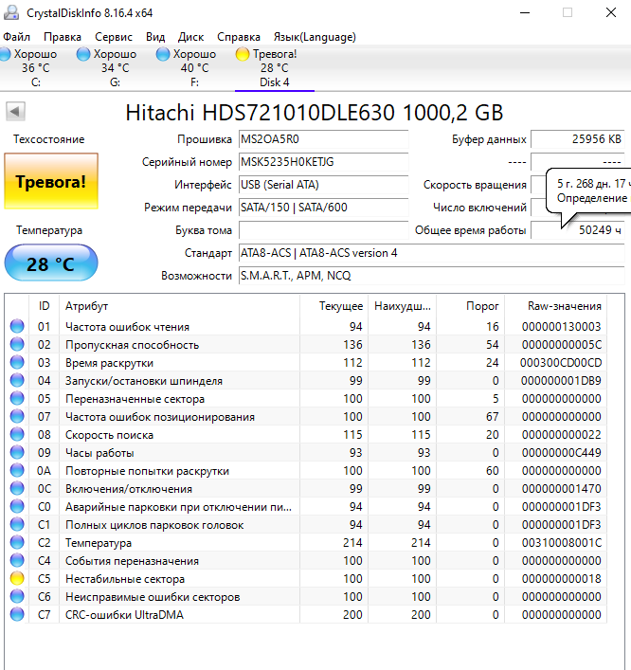Click the yellow alarm icon on Disk 4 tab
The height and width of the screenshot is (670, 631).
pyautogui.click(x=243, y=54)
